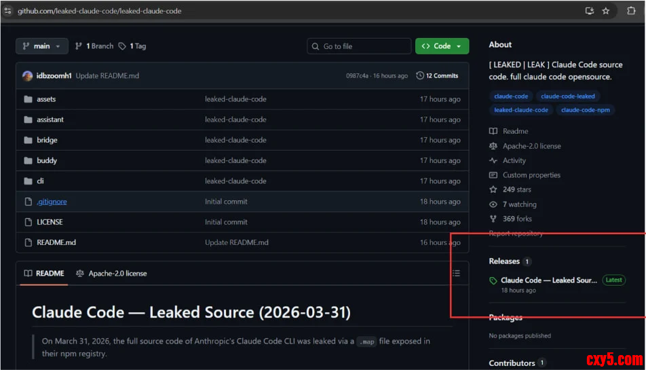View the 1 Tag list
The image size is (646, 370).
pyautogui.click(x=132, y=46)
